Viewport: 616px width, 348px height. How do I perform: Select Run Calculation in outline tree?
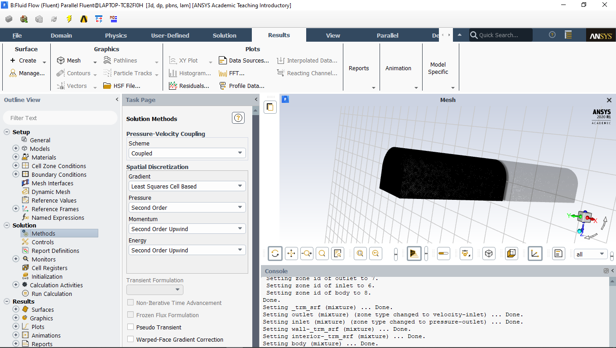(x=52, y=294)
